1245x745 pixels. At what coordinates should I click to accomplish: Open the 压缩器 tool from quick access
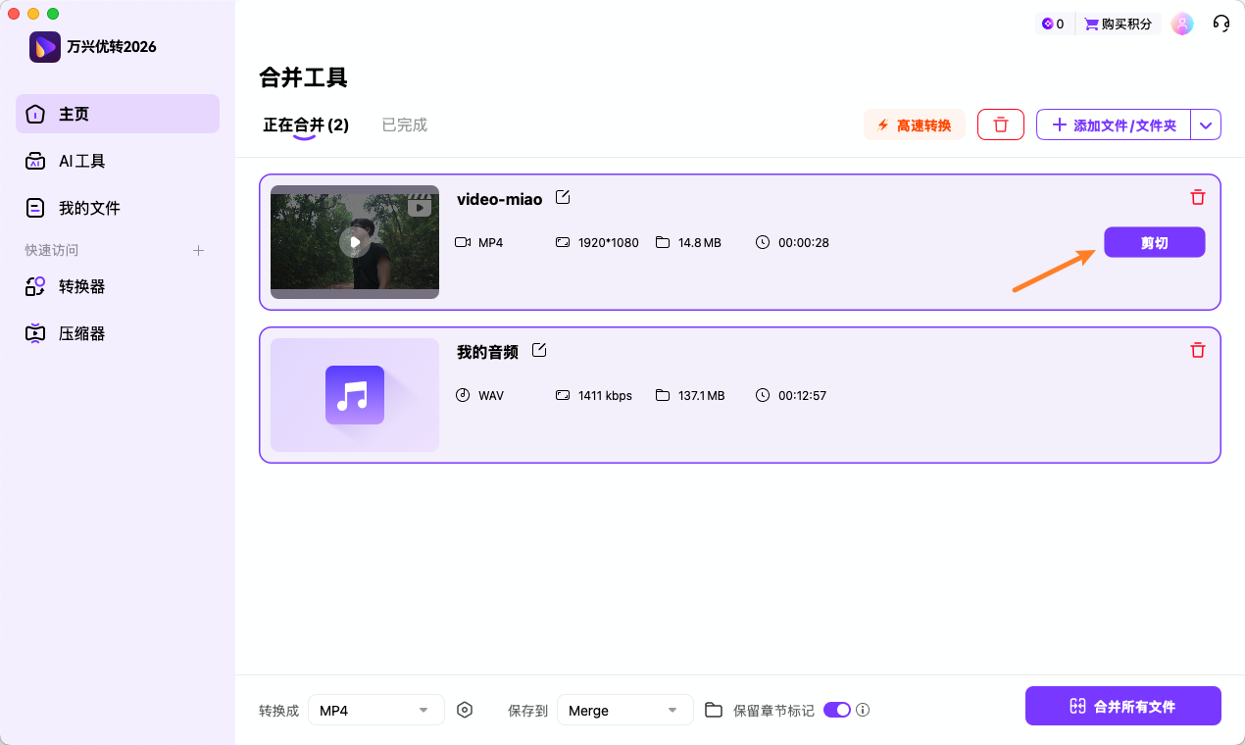(x=83, y=333)
